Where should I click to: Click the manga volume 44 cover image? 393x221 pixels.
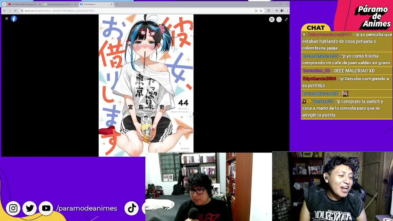coord(146,85)
